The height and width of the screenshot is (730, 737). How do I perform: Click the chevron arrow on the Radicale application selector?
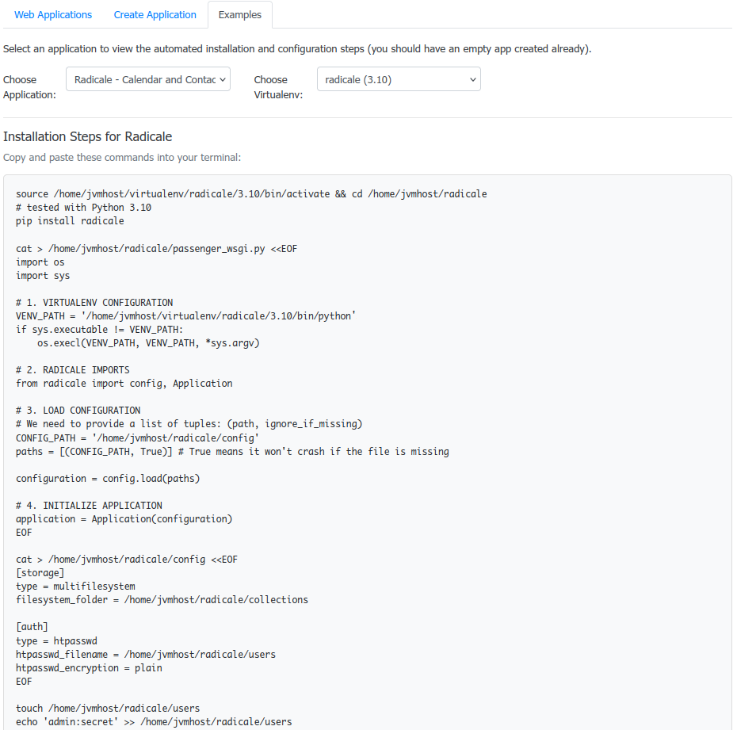[223, 79]
